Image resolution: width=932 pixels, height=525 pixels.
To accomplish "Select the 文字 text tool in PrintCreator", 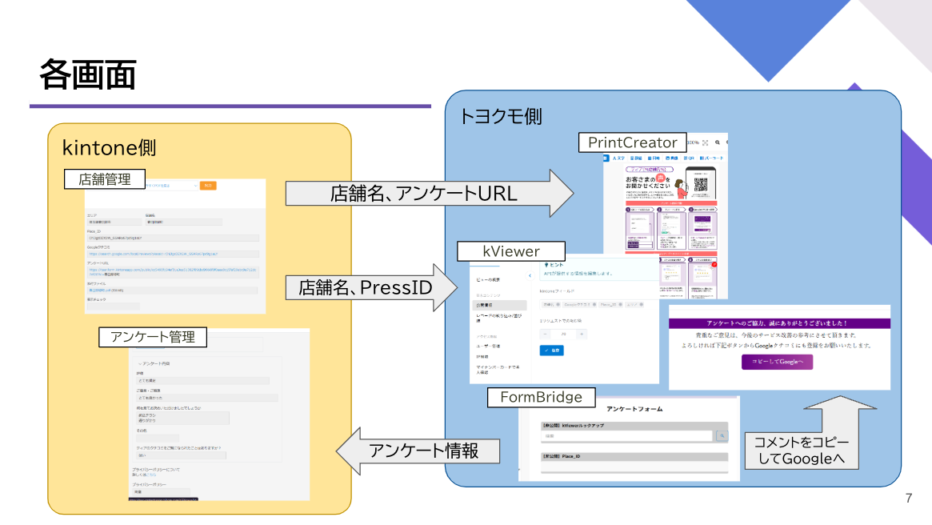I will coord(618,158).
